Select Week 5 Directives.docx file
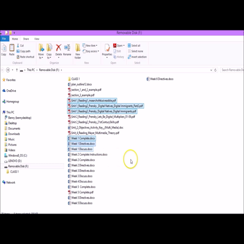The width and height of the screenshot is (244, 244). tap(81, 198)
